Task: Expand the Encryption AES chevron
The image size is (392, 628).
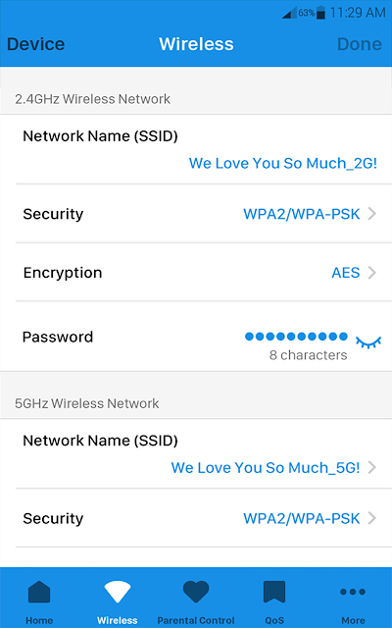Action: [x=372, y=273]
